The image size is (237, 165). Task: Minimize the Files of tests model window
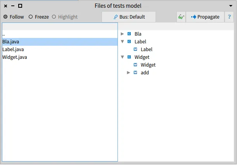pos(13,6)
